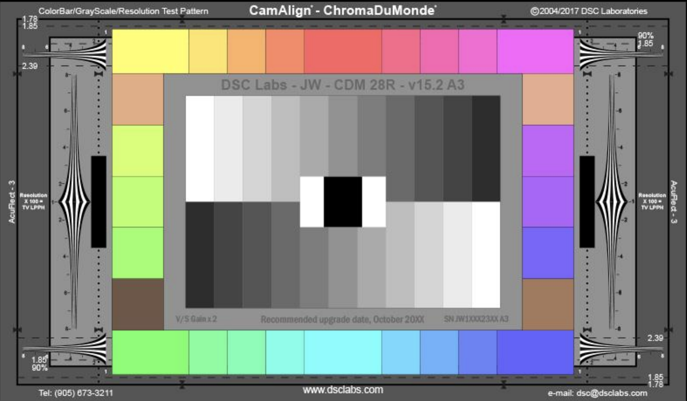This screenshot has width=687, height=401.
Task: Click the large bright yellow swatch in top row
Action: pyautogui.click(x=150, y=52)
